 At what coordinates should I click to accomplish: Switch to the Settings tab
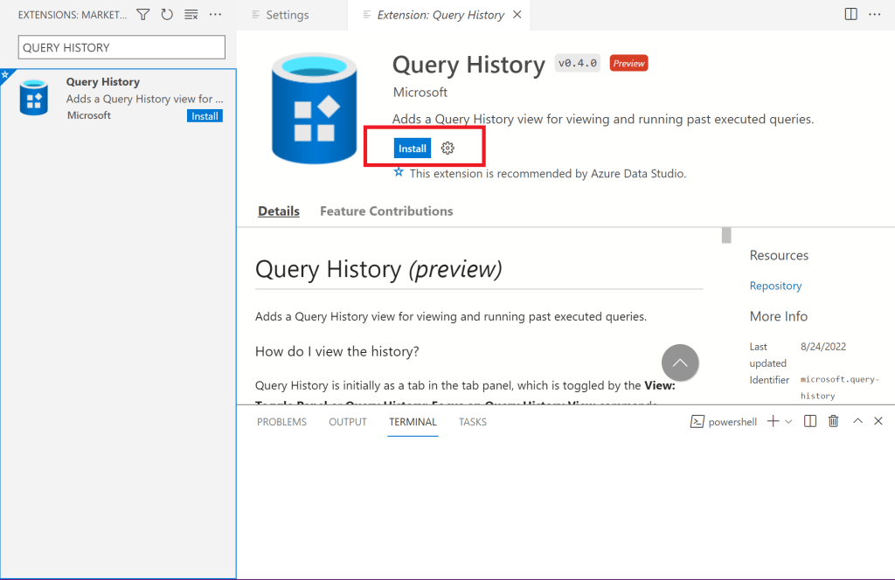click(x=287, y=15)
